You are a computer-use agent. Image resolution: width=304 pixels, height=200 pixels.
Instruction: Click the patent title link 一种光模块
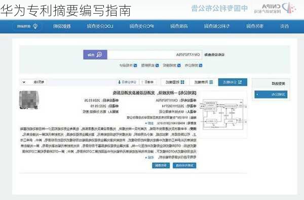[x=155, y=93]
